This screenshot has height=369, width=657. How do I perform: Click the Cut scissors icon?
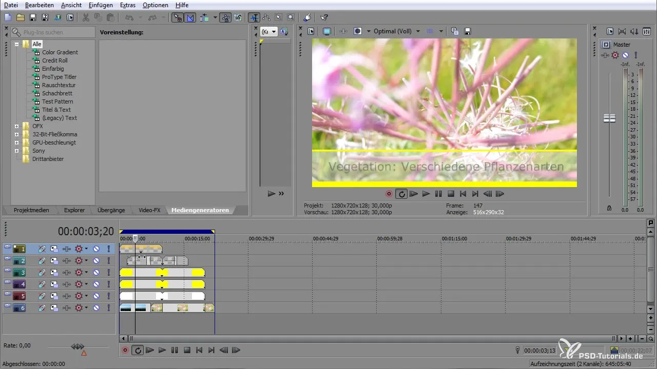(x=86, y=17)
